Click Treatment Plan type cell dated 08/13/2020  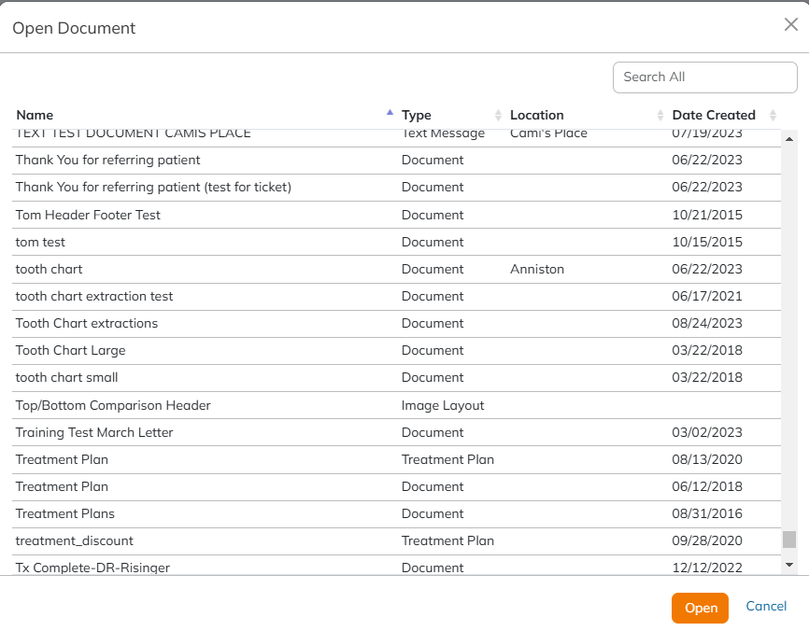point(447,459)
